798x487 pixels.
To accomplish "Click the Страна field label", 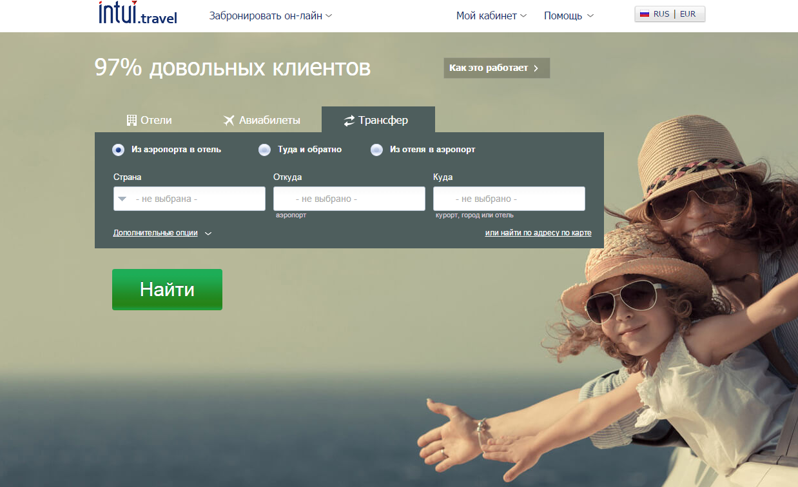I will 128,177.
